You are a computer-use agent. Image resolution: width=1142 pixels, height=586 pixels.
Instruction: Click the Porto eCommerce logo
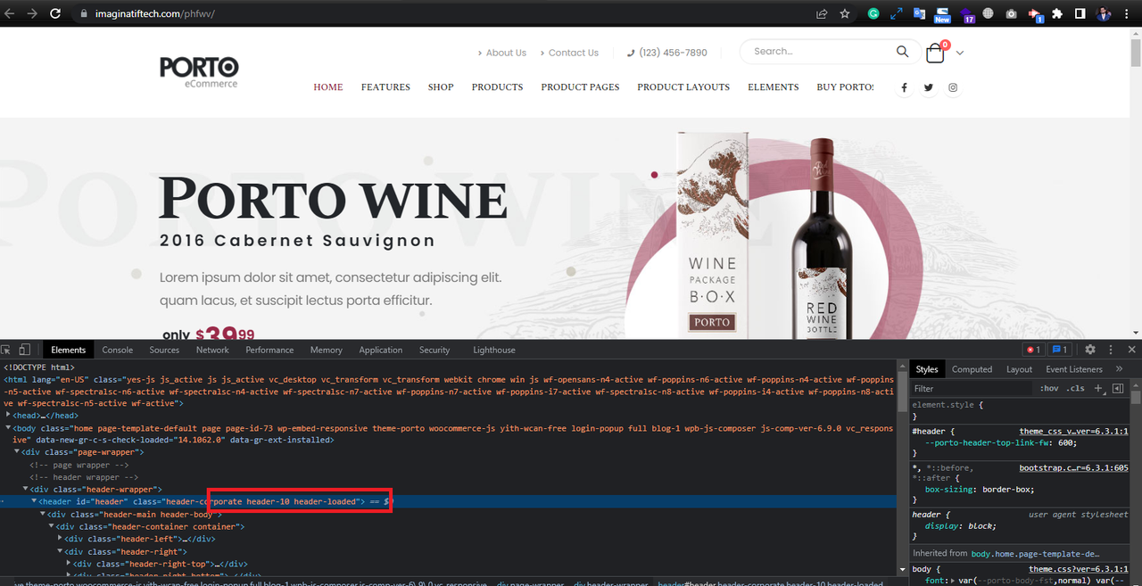click(199, 72)
